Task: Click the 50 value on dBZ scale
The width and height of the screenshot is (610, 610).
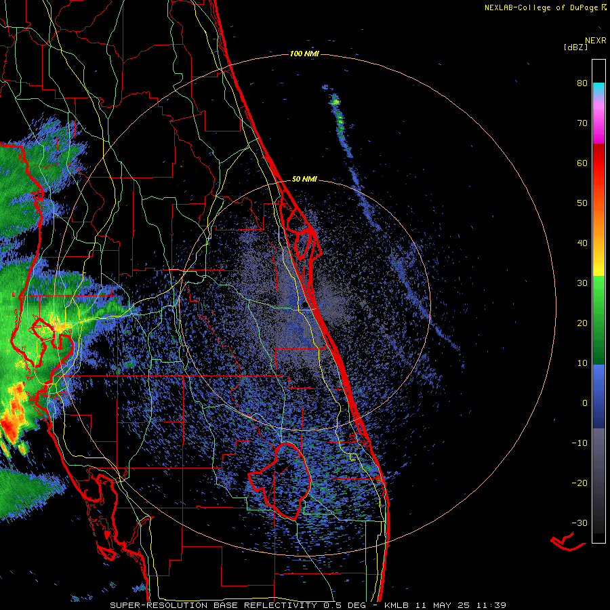Action: (582, 203)
